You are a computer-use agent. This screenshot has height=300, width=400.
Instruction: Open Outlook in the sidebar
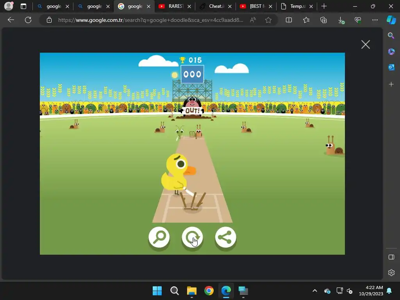point(391,67)
